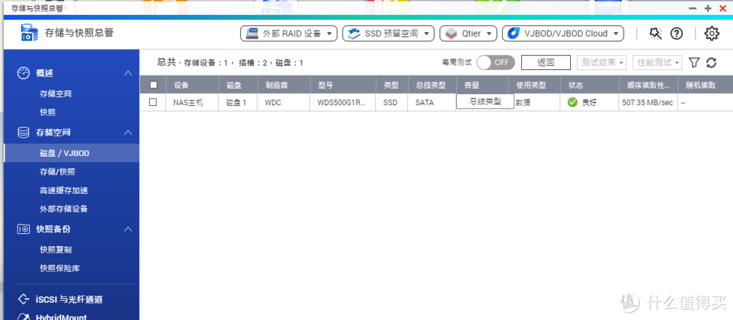733x320 pixels.
Task: Collapse the 概述 section chevron
Action: 128,73
